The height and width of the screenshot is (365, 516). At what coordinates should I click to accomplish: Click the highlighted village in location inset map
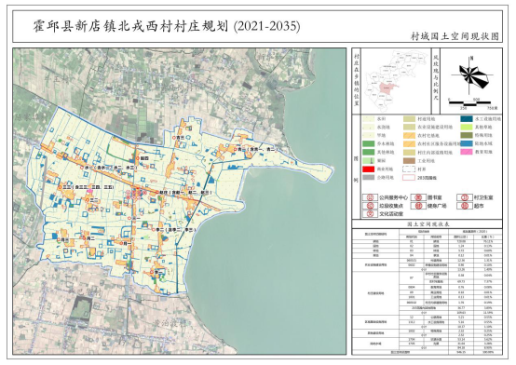coord(388,88)
